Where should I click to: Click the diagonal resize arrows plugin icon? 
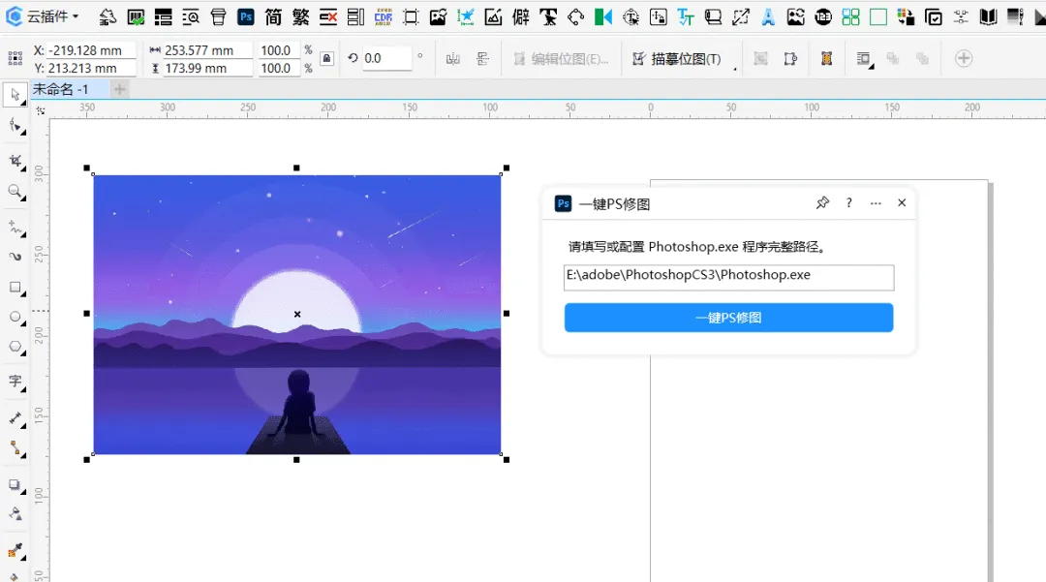click(741, 16)
